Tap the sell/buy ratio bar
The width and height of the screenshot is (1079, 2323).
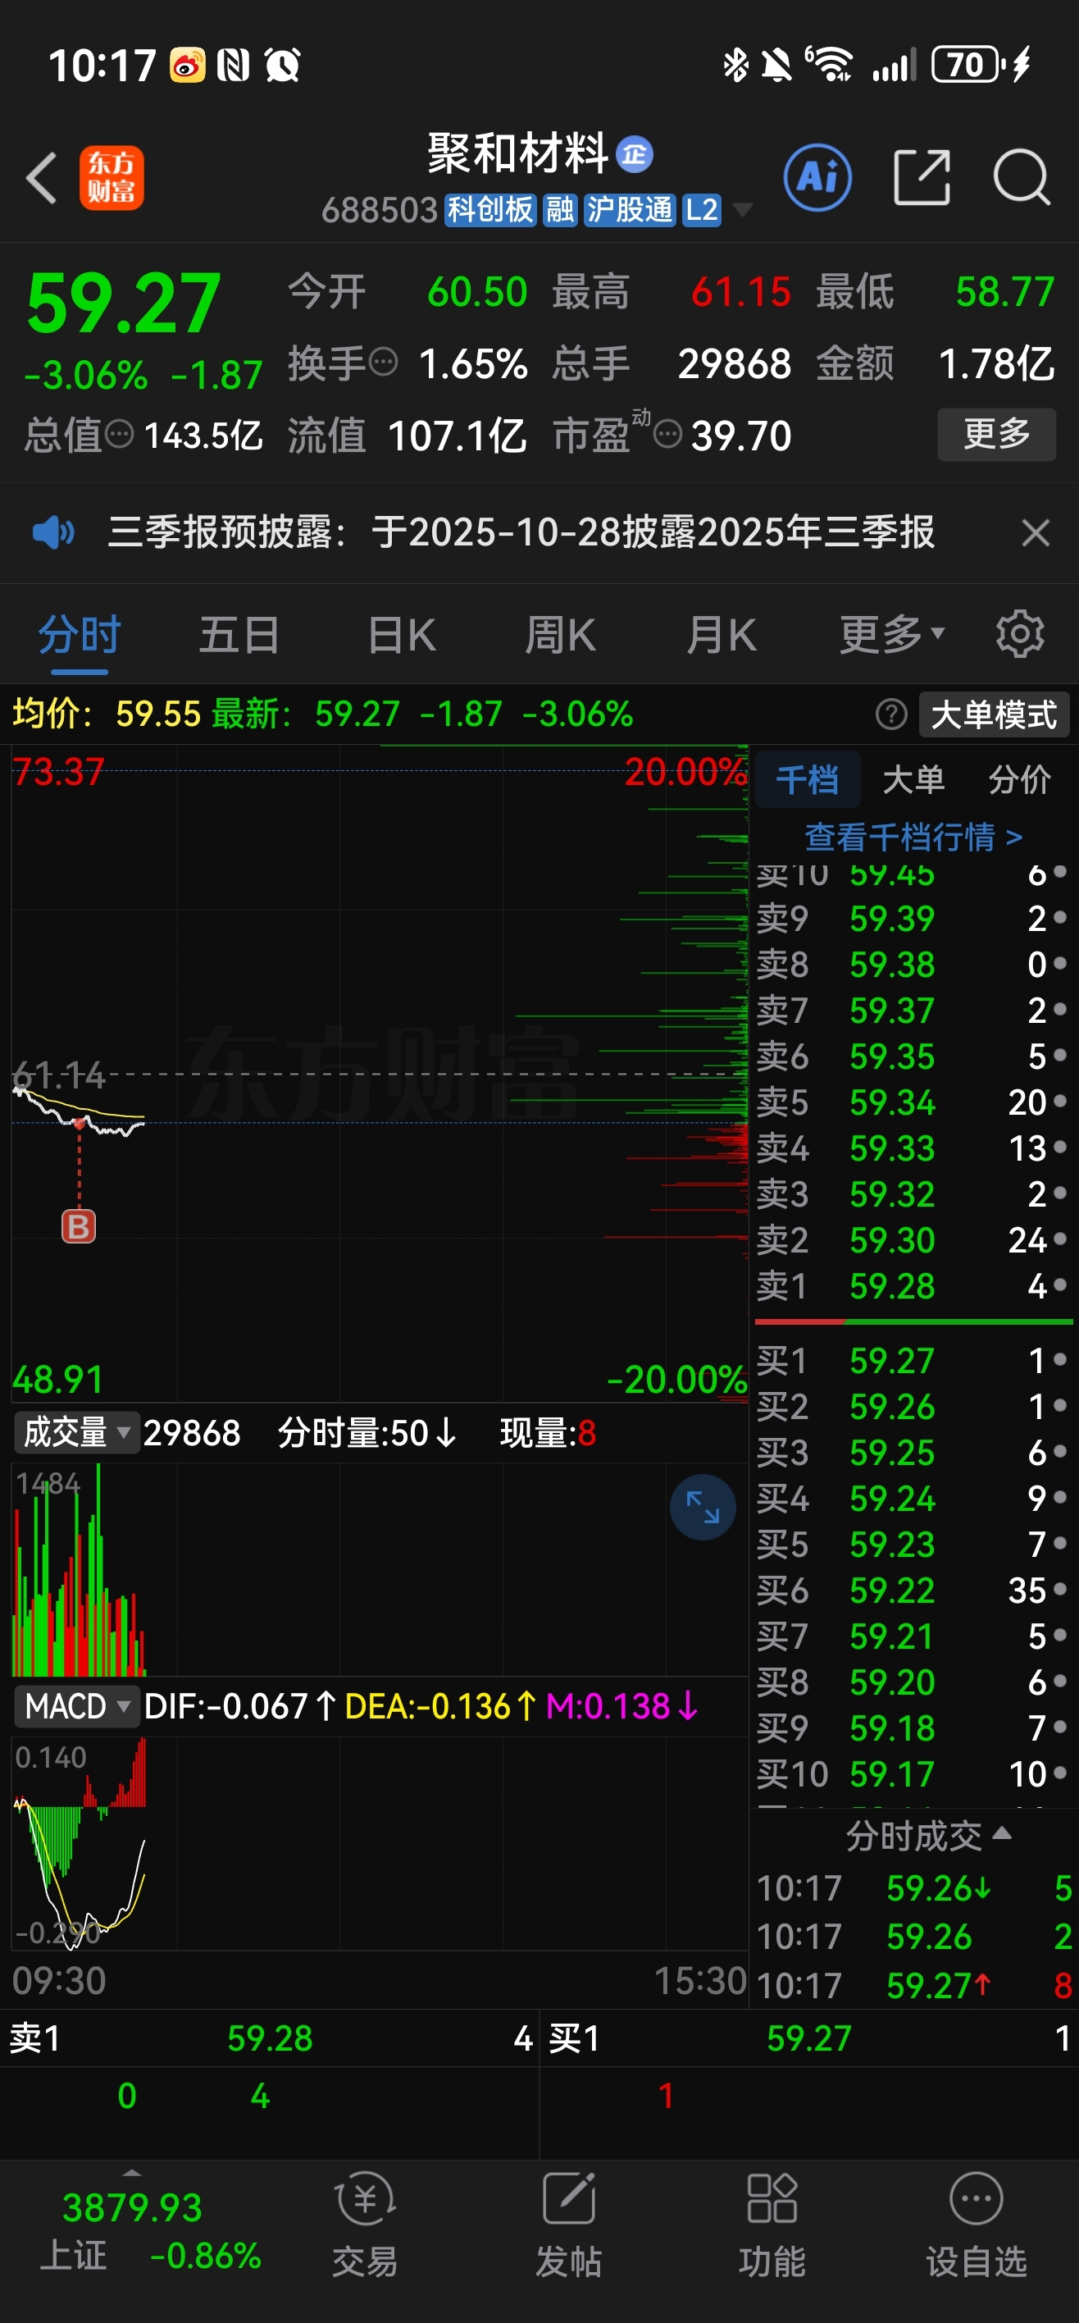click(x=913, y=1322)
